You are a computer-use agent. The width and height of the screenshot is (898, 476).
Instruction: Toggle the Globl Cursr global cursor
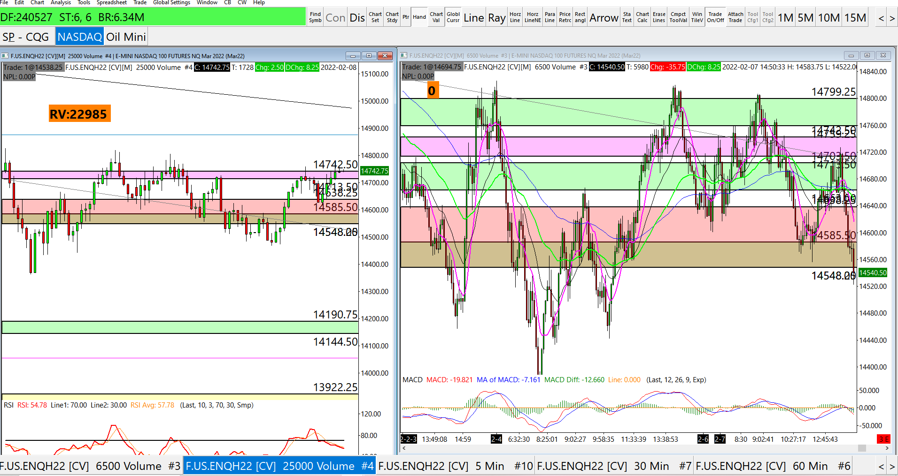click(x=453, y=17)
